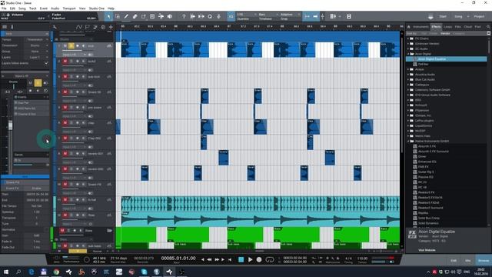Screen dimensions: 492x277
Task: Unmute the Snare track
Action: click(65, 92)
